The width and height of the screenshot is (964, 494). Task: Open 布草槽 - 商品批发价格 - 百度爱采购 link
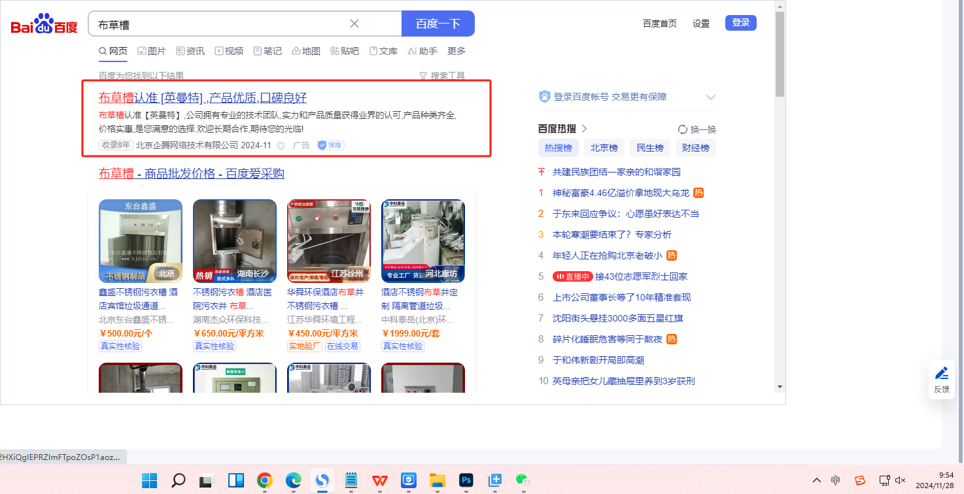click(x=192, y=173)
